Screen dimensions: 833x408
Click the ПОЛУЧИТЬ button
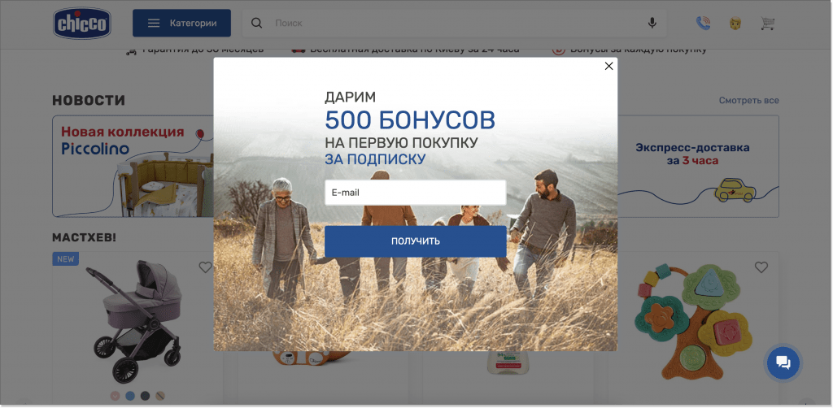[x=416, y=241]
